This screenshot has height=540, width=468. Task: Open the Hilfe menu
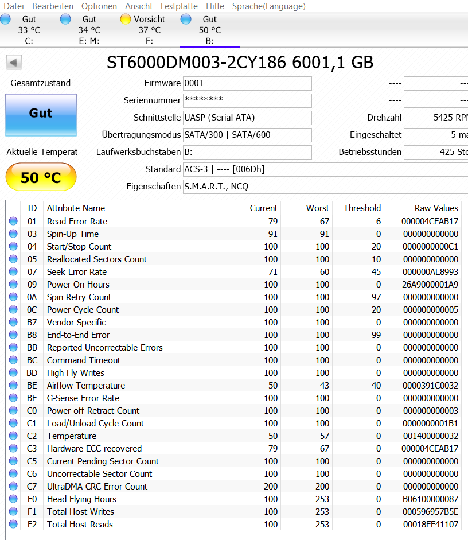point(215,6)
